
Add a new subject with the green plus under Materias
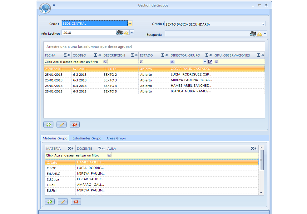click(x=50, y=202)
